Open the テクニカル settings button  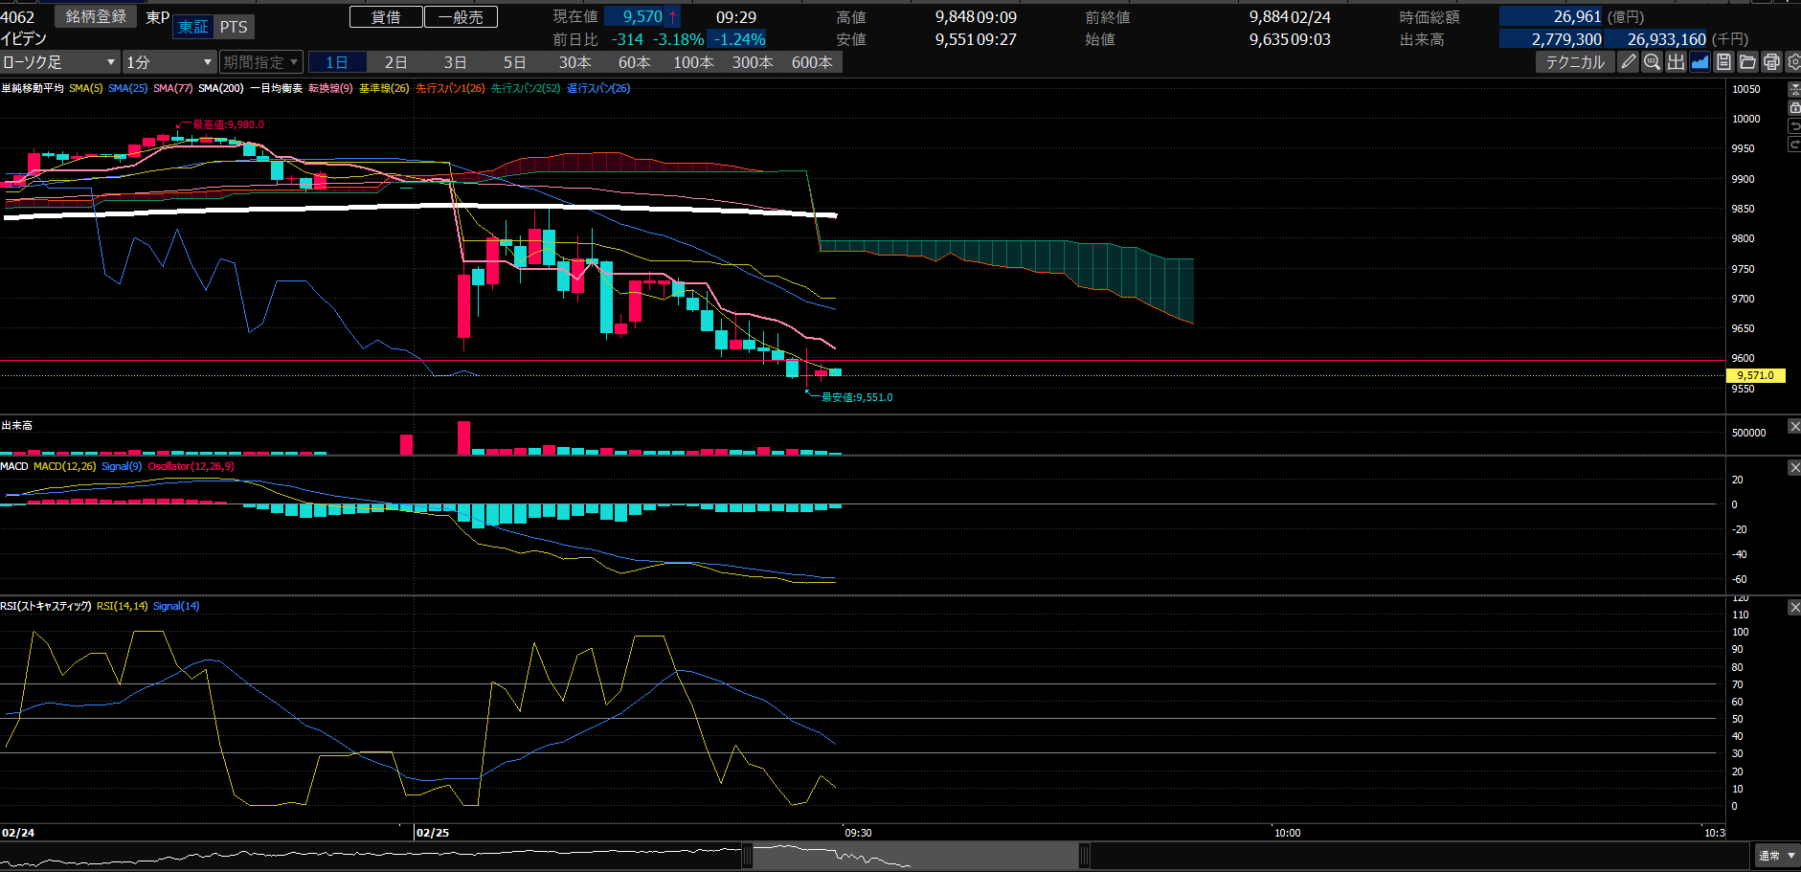tap(1574, 62)
